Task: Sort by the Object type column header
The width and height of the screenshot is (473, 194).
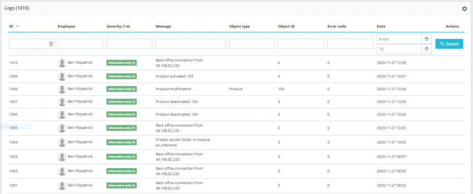Action: [x=239, y=26]
